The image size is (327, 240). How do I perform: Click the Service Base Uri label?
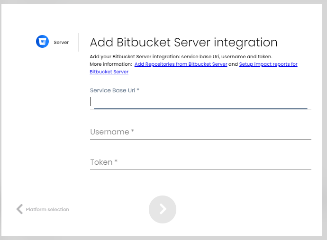114,90
